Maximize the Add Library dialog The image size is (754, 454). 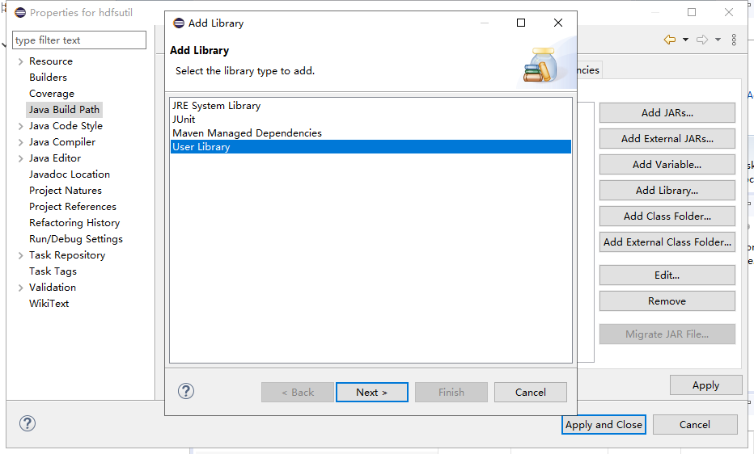pyautogui.click(x=521, y=23)
